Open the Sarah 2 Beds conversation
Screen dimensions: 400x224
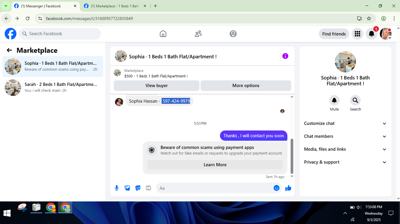click(x=53, y=87)
